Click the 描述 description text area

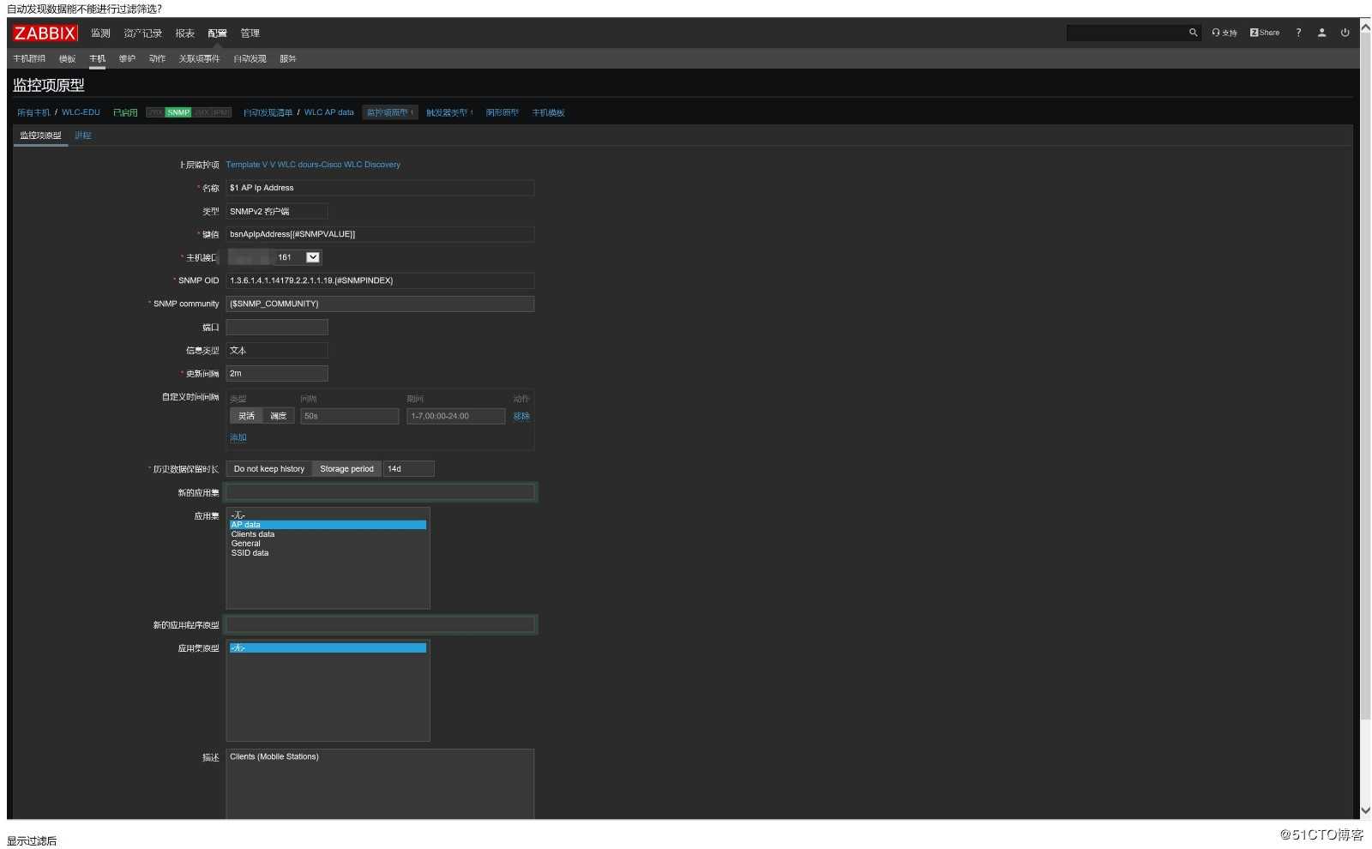tap(380, 784)
